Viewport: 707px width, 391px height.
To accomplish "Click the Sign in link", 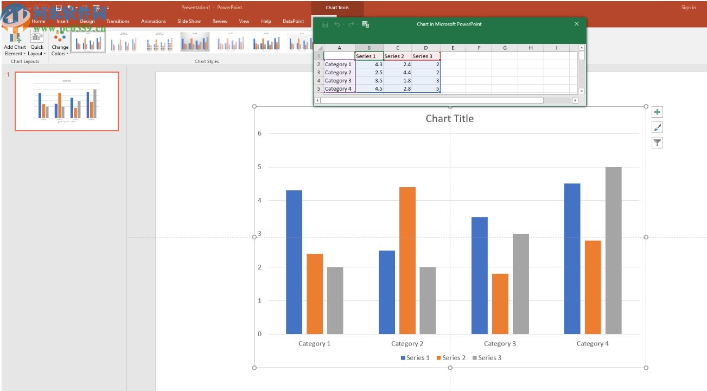I will pyautogui.click(x=689, y=8).
